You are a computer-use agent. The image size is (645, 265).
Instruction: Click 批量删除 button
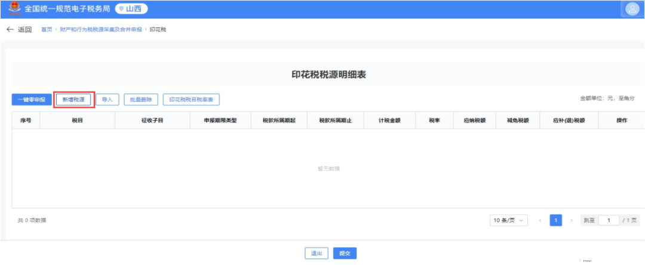[x=141, y=99]
